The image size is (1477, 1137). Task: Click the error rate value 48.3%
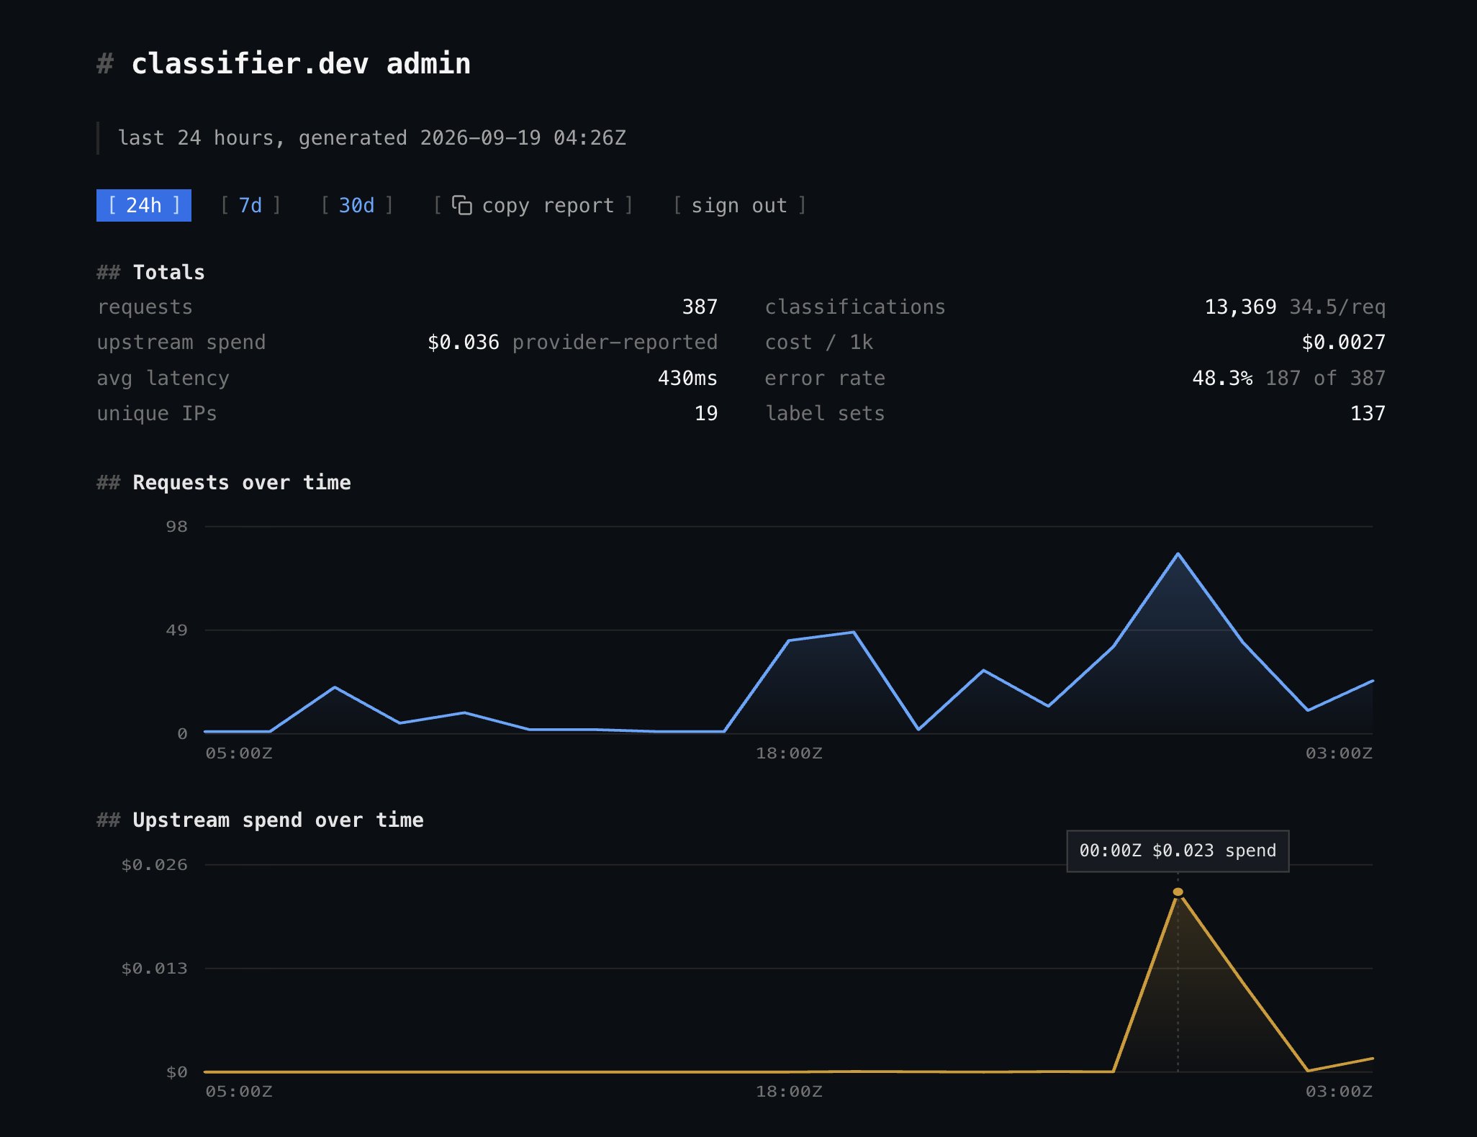pos(1222,379)
